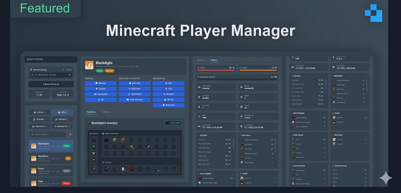Viewport: 401px width, 193px height.
Task: Click the red block in the hotbar row
Action: (132, 169)
